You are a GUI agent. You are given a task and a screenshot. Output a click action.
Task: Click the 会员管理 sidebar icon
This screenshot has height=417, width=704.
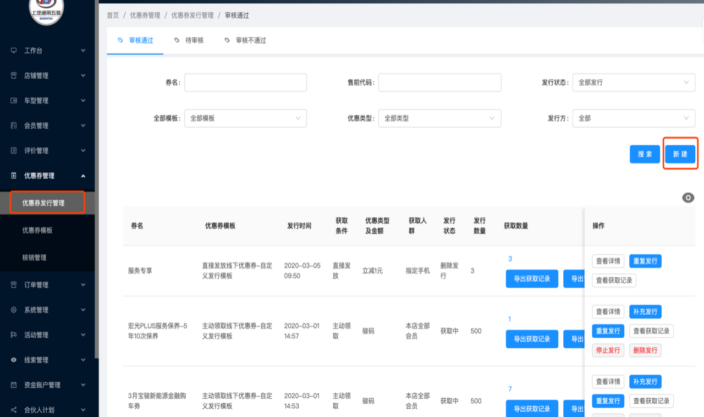coord(14,125)
